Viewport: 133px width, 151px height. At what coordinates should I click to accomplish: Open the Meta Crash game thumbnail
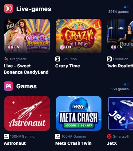point(79,113)
